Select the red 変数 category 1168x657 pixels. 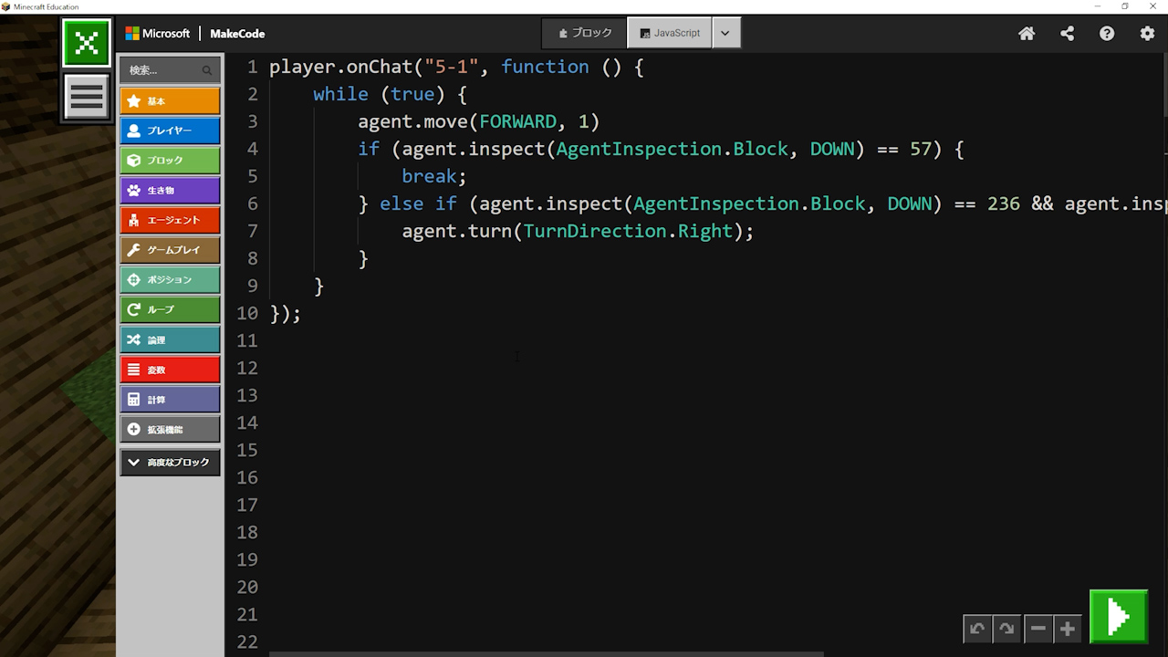point(170,370)
